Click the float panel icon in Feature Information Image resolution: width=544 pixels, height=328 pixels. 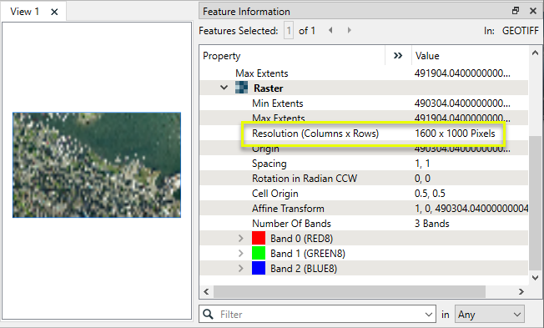[x=516, y=11]
